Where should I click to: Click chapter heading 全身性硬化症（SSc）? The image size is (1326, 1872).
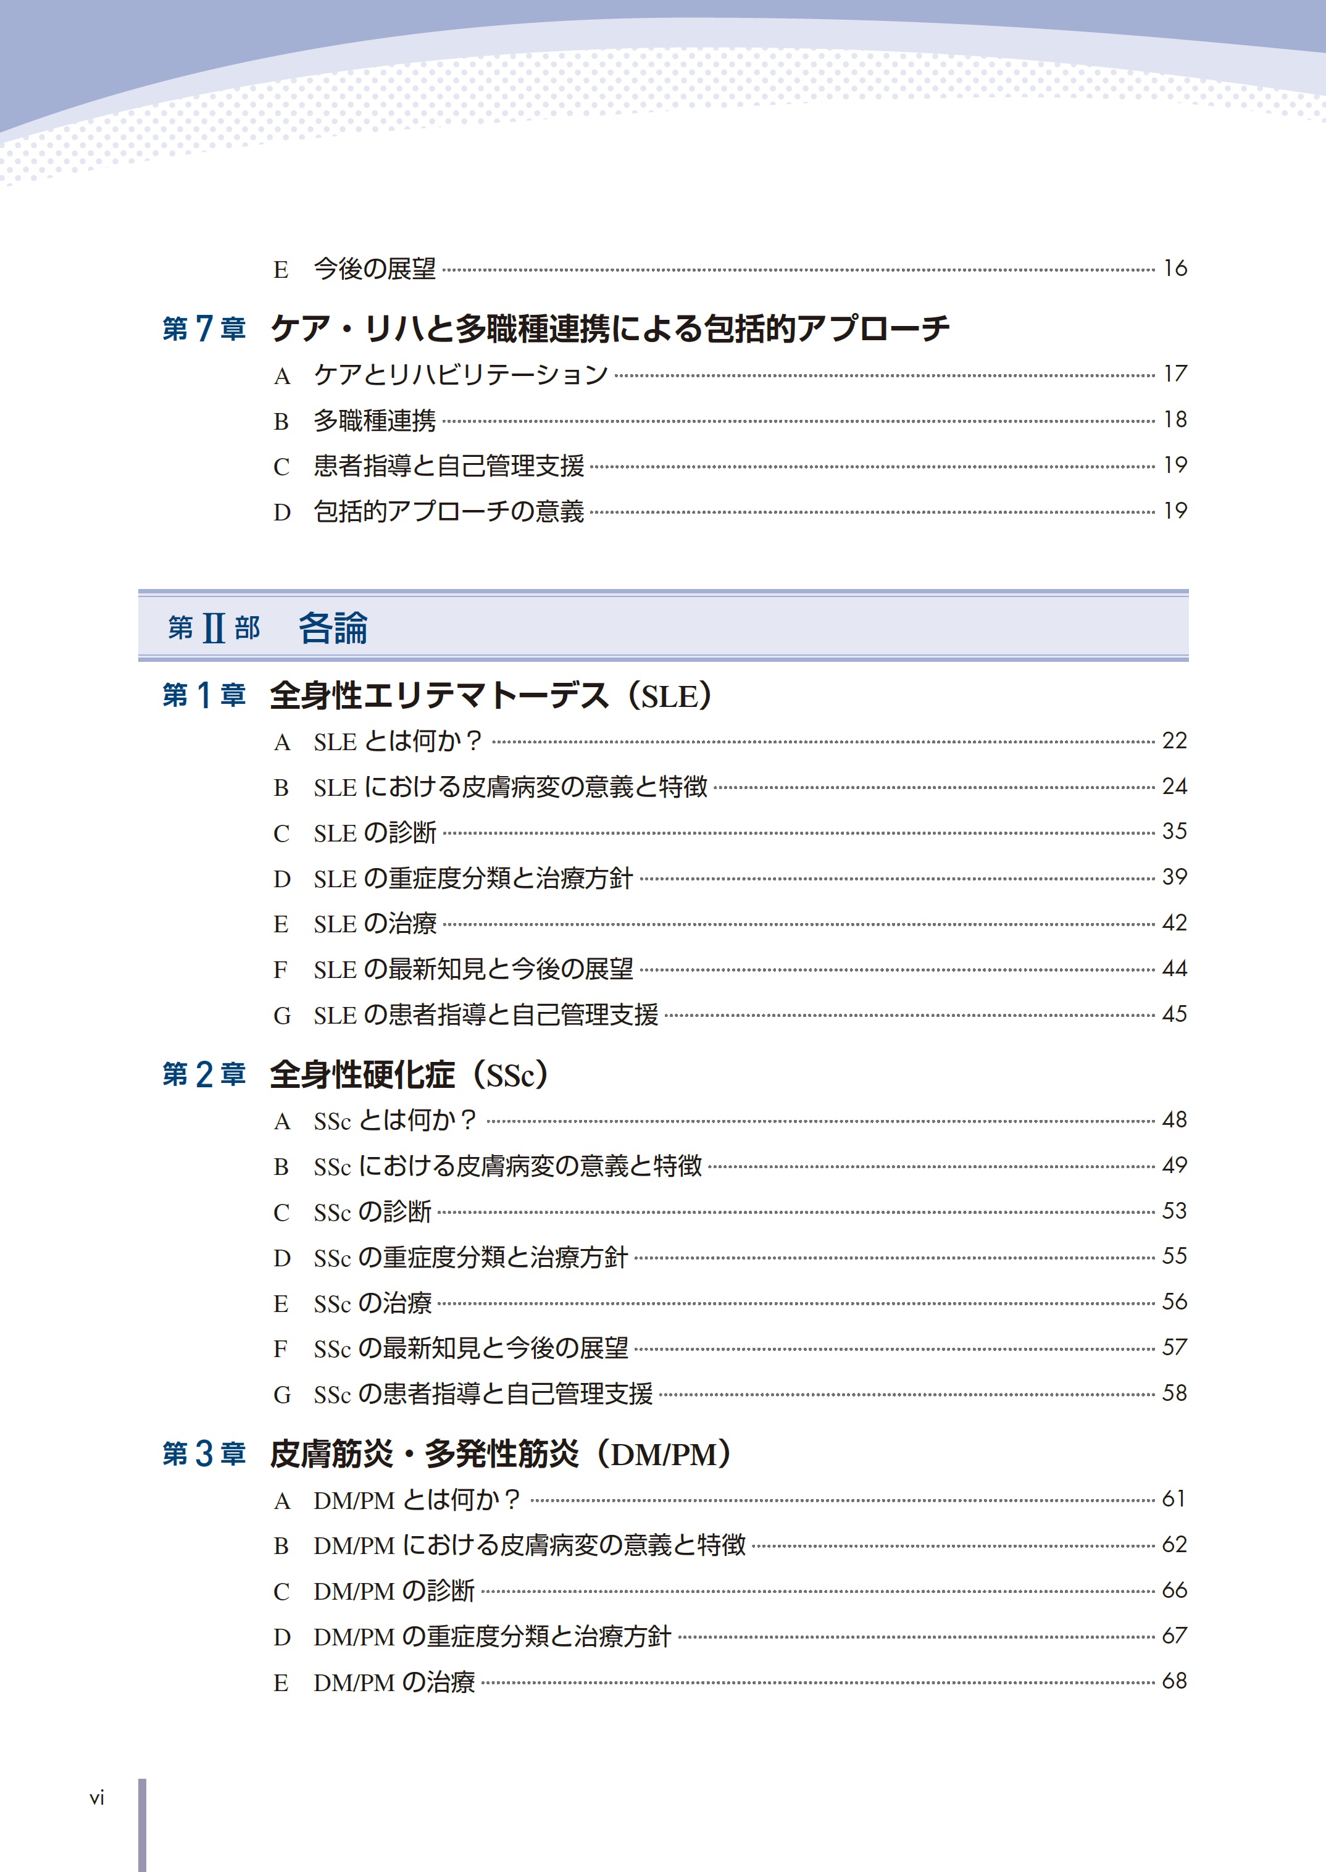[x=409, y=1074]
